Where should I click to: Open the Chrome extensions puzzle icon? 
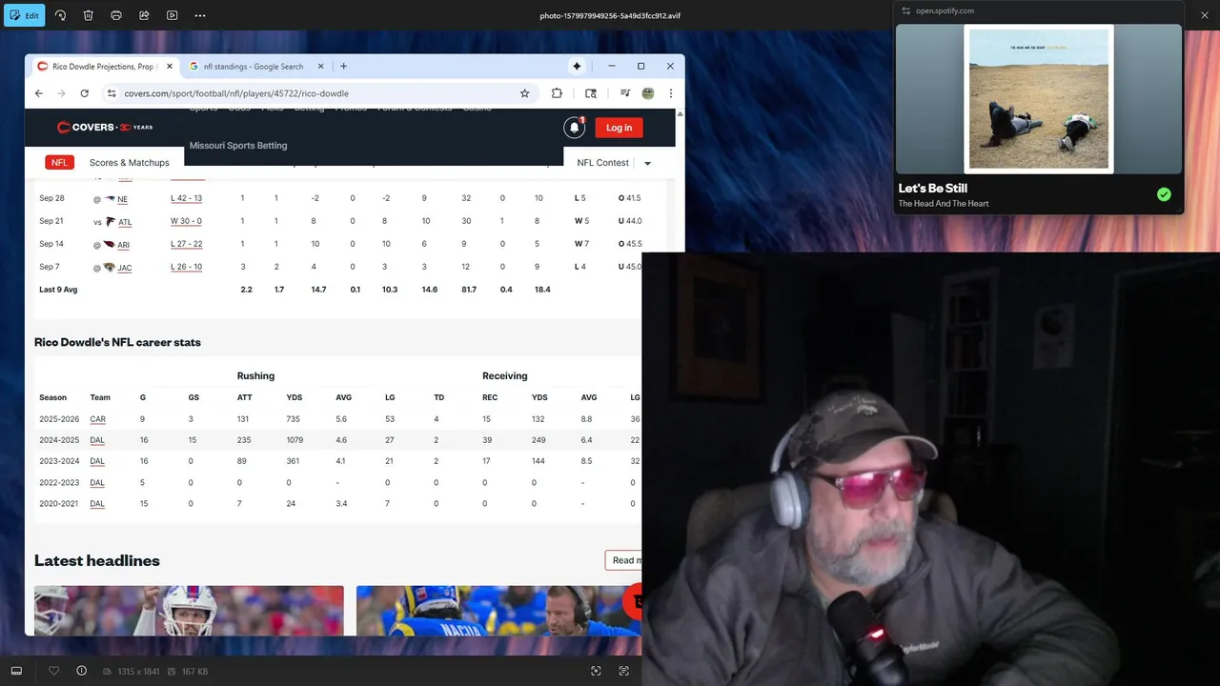pos(557,93)
